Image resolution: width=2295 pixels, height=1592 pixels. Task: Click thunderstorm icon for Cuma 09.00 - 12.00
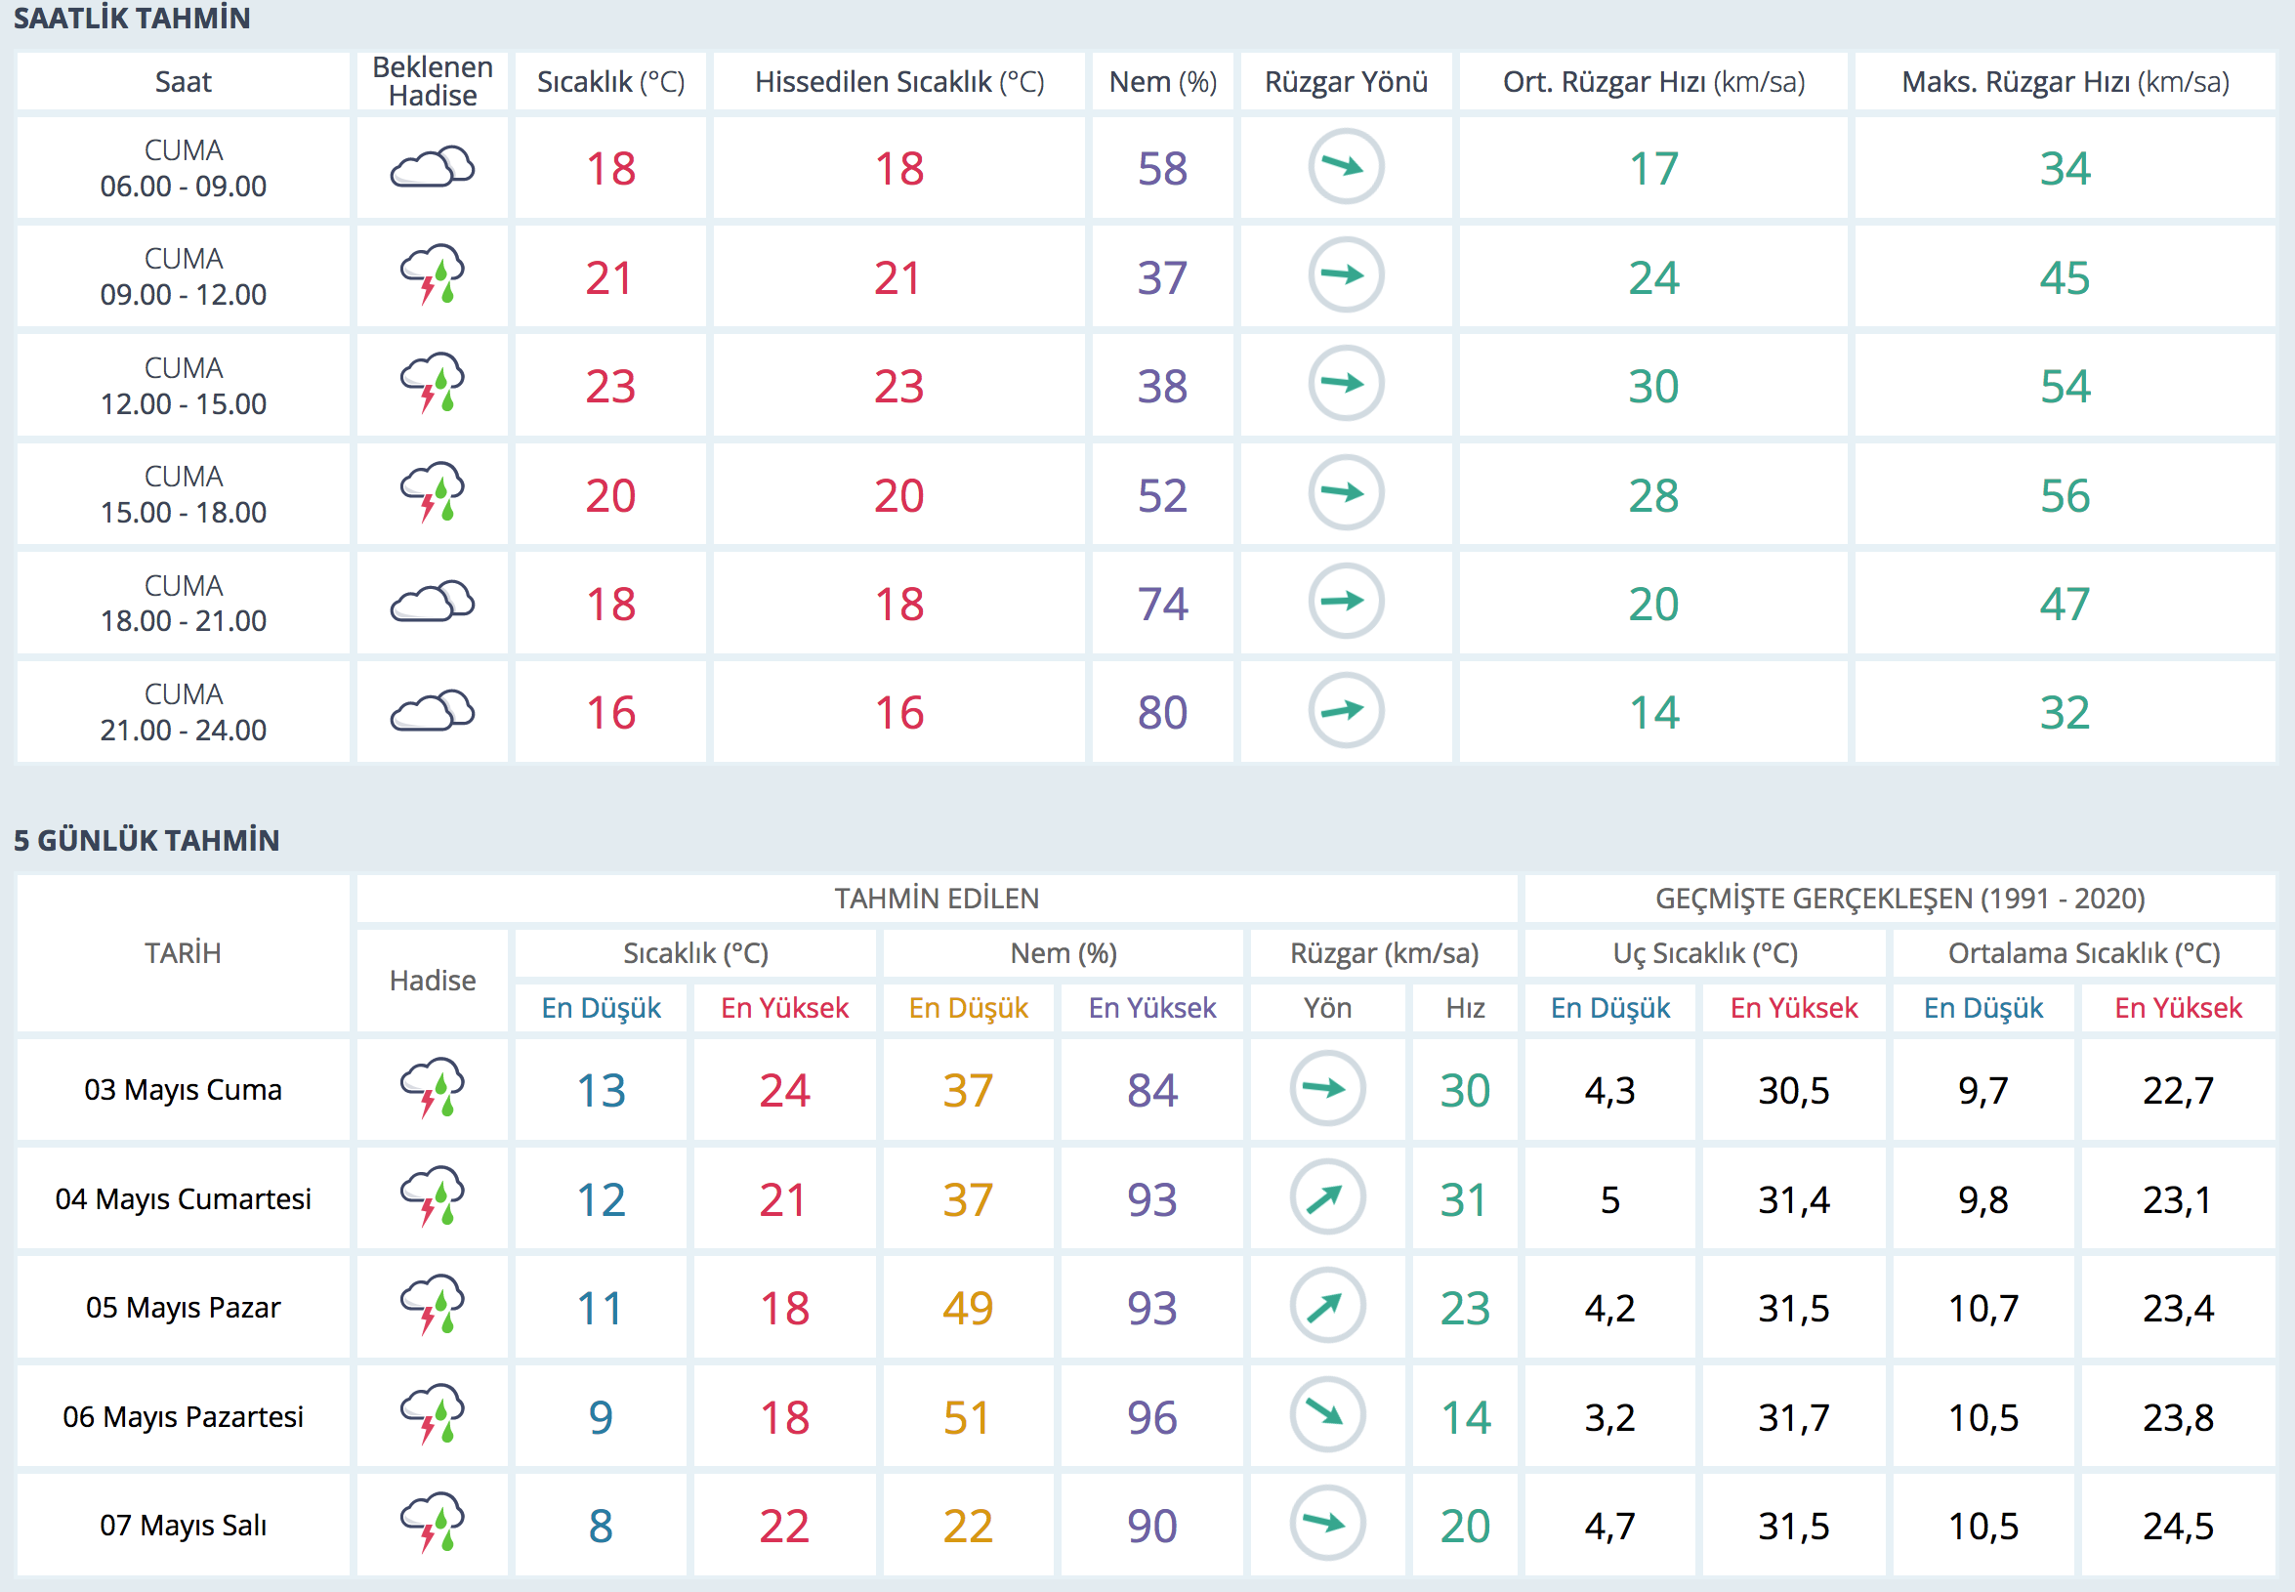click(432, 275)
